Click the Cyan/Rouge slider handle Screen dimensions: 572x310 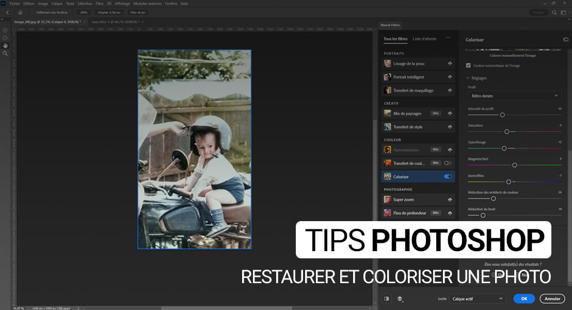point(504,148)
